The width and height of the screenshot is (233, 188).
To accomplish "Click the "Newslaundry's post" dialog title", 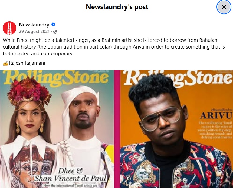I will (x=117, y=7).
